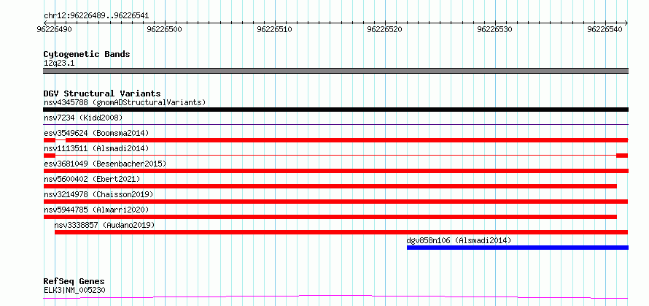This screenshot has width=649, height=306.
Task: Open variant nsv3338857 (Audano2019) label
Action: tap(105, 225)
